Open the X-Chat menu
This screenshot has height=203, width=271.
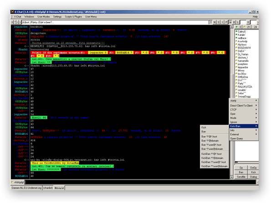click(17, 16)
